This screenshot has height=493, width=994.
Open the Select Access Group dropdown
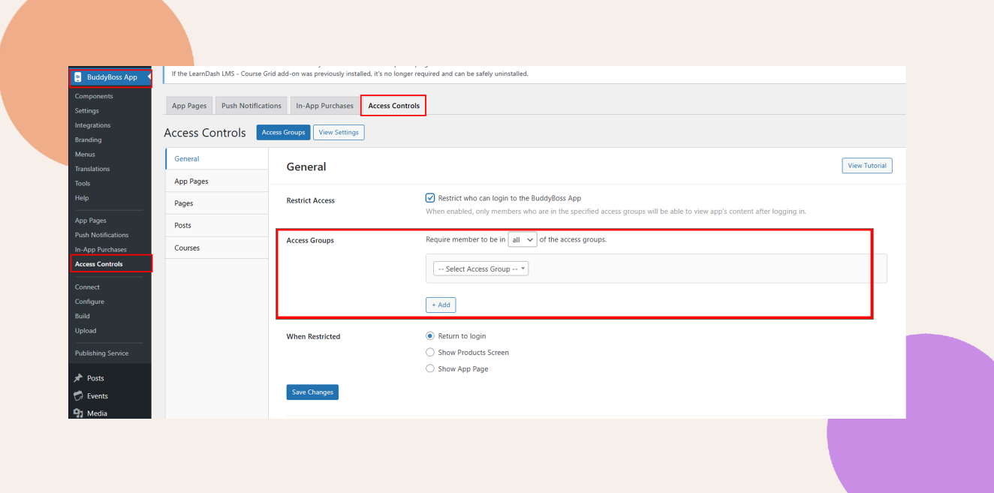pyautogui.click(x=481, y=269)
